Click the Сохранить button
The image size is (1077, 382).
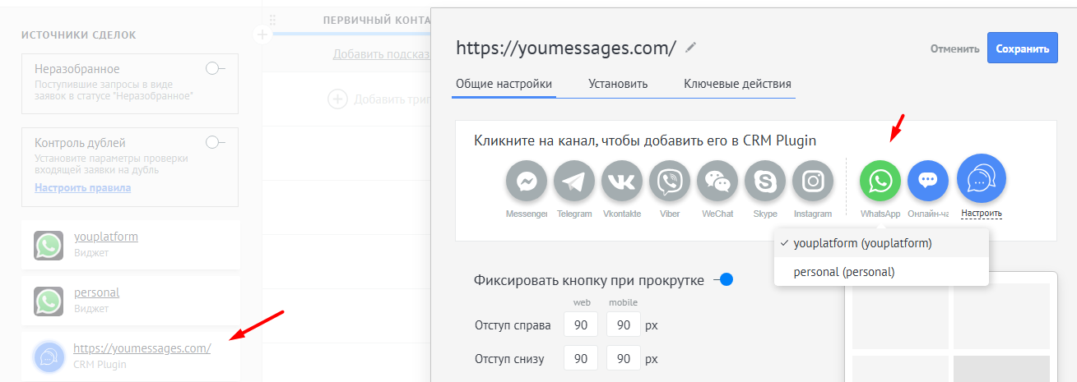point(1023,48)
